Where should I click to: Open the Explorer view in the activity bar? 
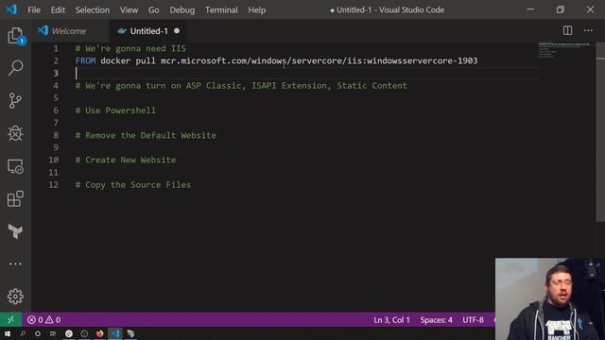coord(15,36)
